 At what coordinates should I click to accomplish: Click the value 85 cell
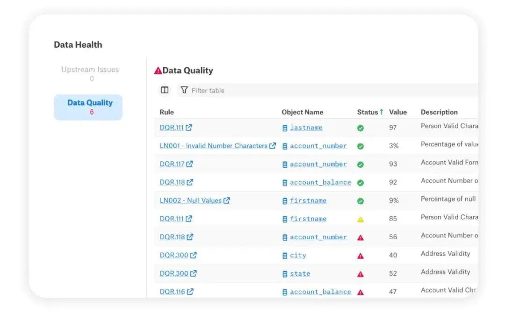tap(393, 219)
